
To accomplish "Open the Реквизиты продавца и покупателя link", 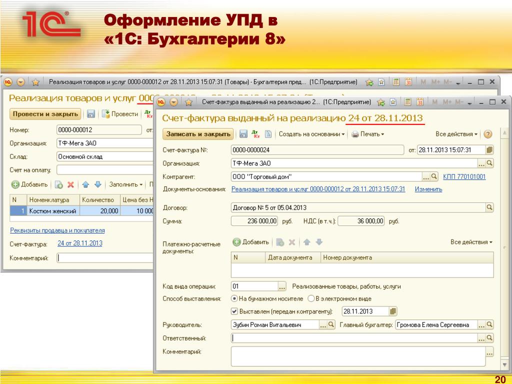I will [x=57, y=230].
